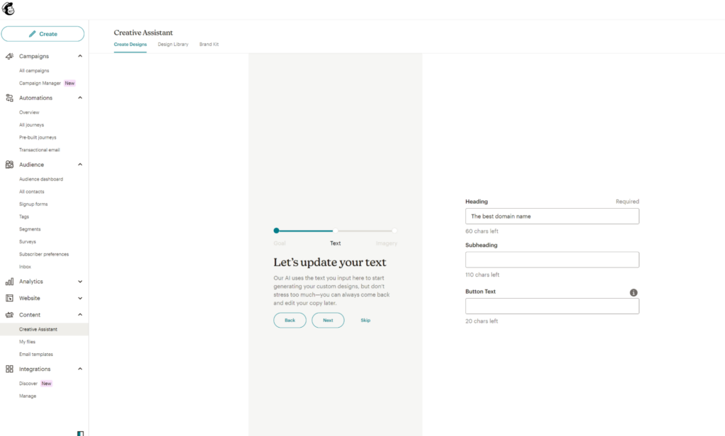This screenshot has width=725, height=436.
Task: Click the Mailchimp logo icon
Action: (x=8, y=9)
